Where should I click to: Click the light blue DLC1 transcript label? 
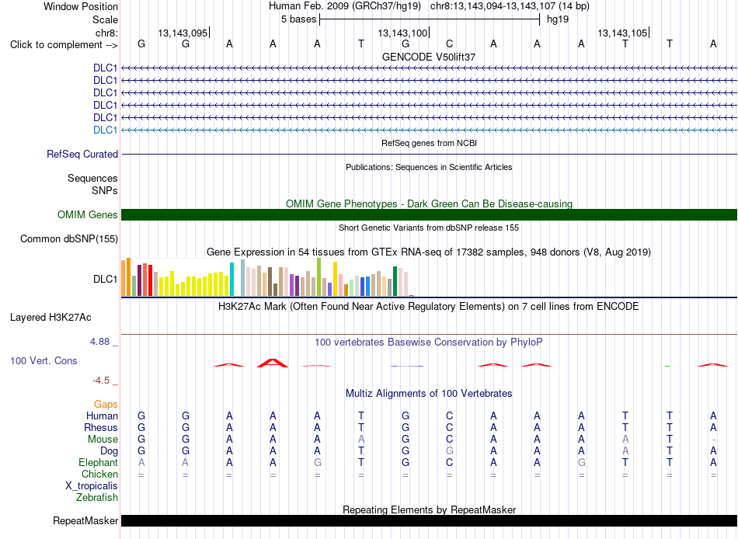click(x=105, y=130)
